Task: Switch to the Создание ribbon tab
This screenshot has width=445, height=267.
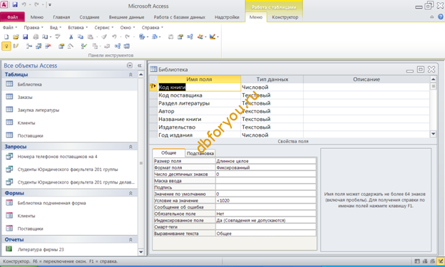Action: click(89, 17)
